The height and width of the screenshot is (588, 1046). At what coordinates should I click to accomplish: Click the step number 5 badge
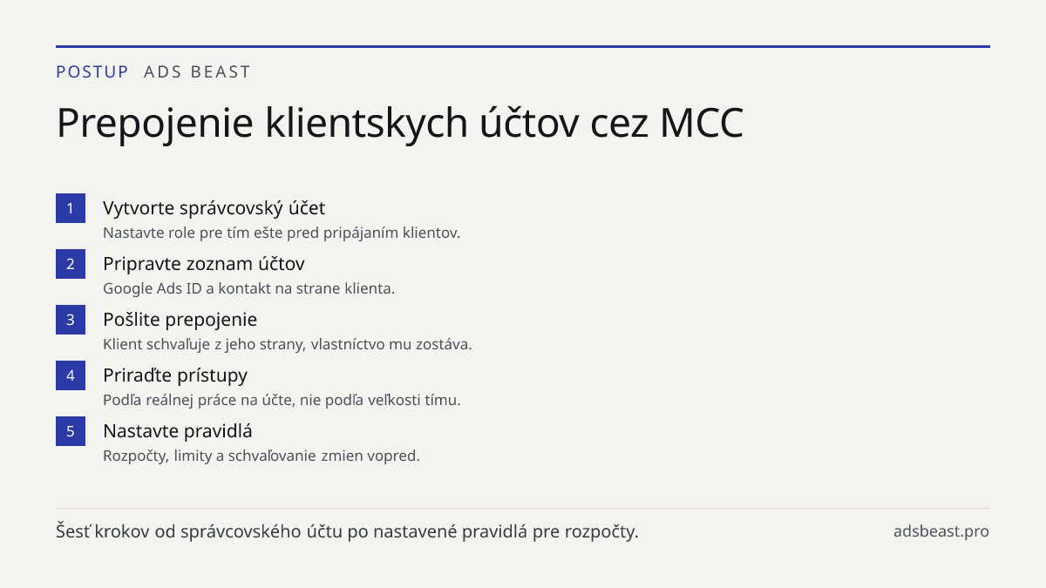click(x=71, y=431)
